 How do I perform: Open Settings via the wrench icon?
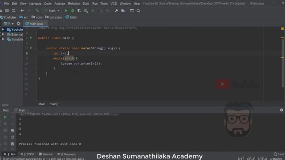(116, 11)
